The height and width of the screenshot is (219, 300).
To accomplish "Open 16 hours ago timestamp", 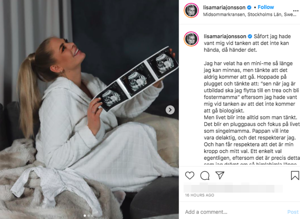I will coord(199,195).
